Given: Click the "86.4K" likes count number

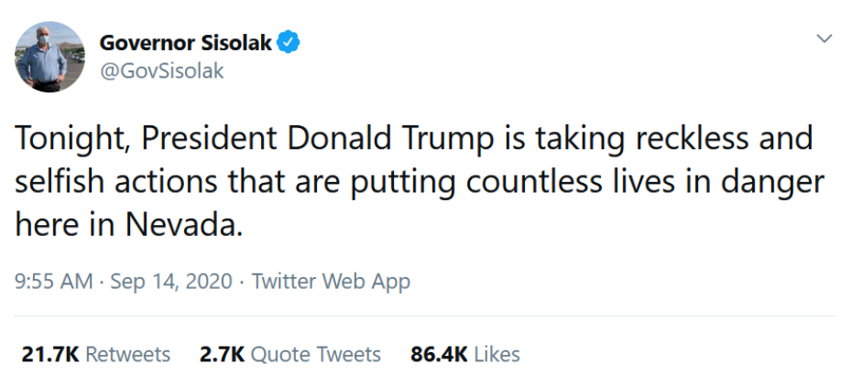Looking at the screenshot, I should coord(439,354).
